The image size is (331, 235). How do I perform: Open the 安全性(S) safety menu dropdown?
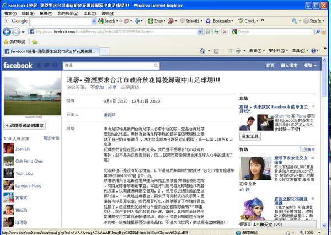point(278,51)
